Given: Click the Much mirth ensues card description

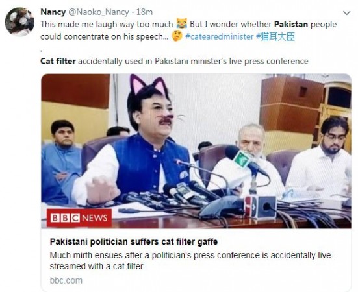Looking at the screenshot, I should [192, 261].
